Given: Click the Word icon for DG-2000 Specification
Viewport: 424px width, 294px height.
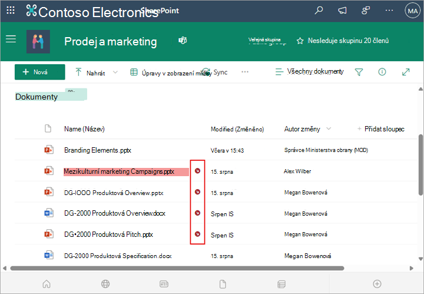Looking at the screenshot, I should (49, 255).
